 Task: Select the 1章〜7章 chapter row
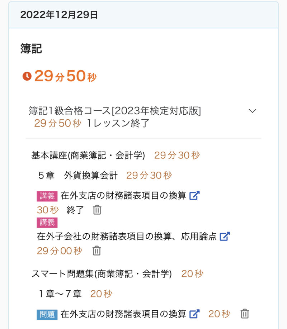pyautogui.click(x=60, y=294)
